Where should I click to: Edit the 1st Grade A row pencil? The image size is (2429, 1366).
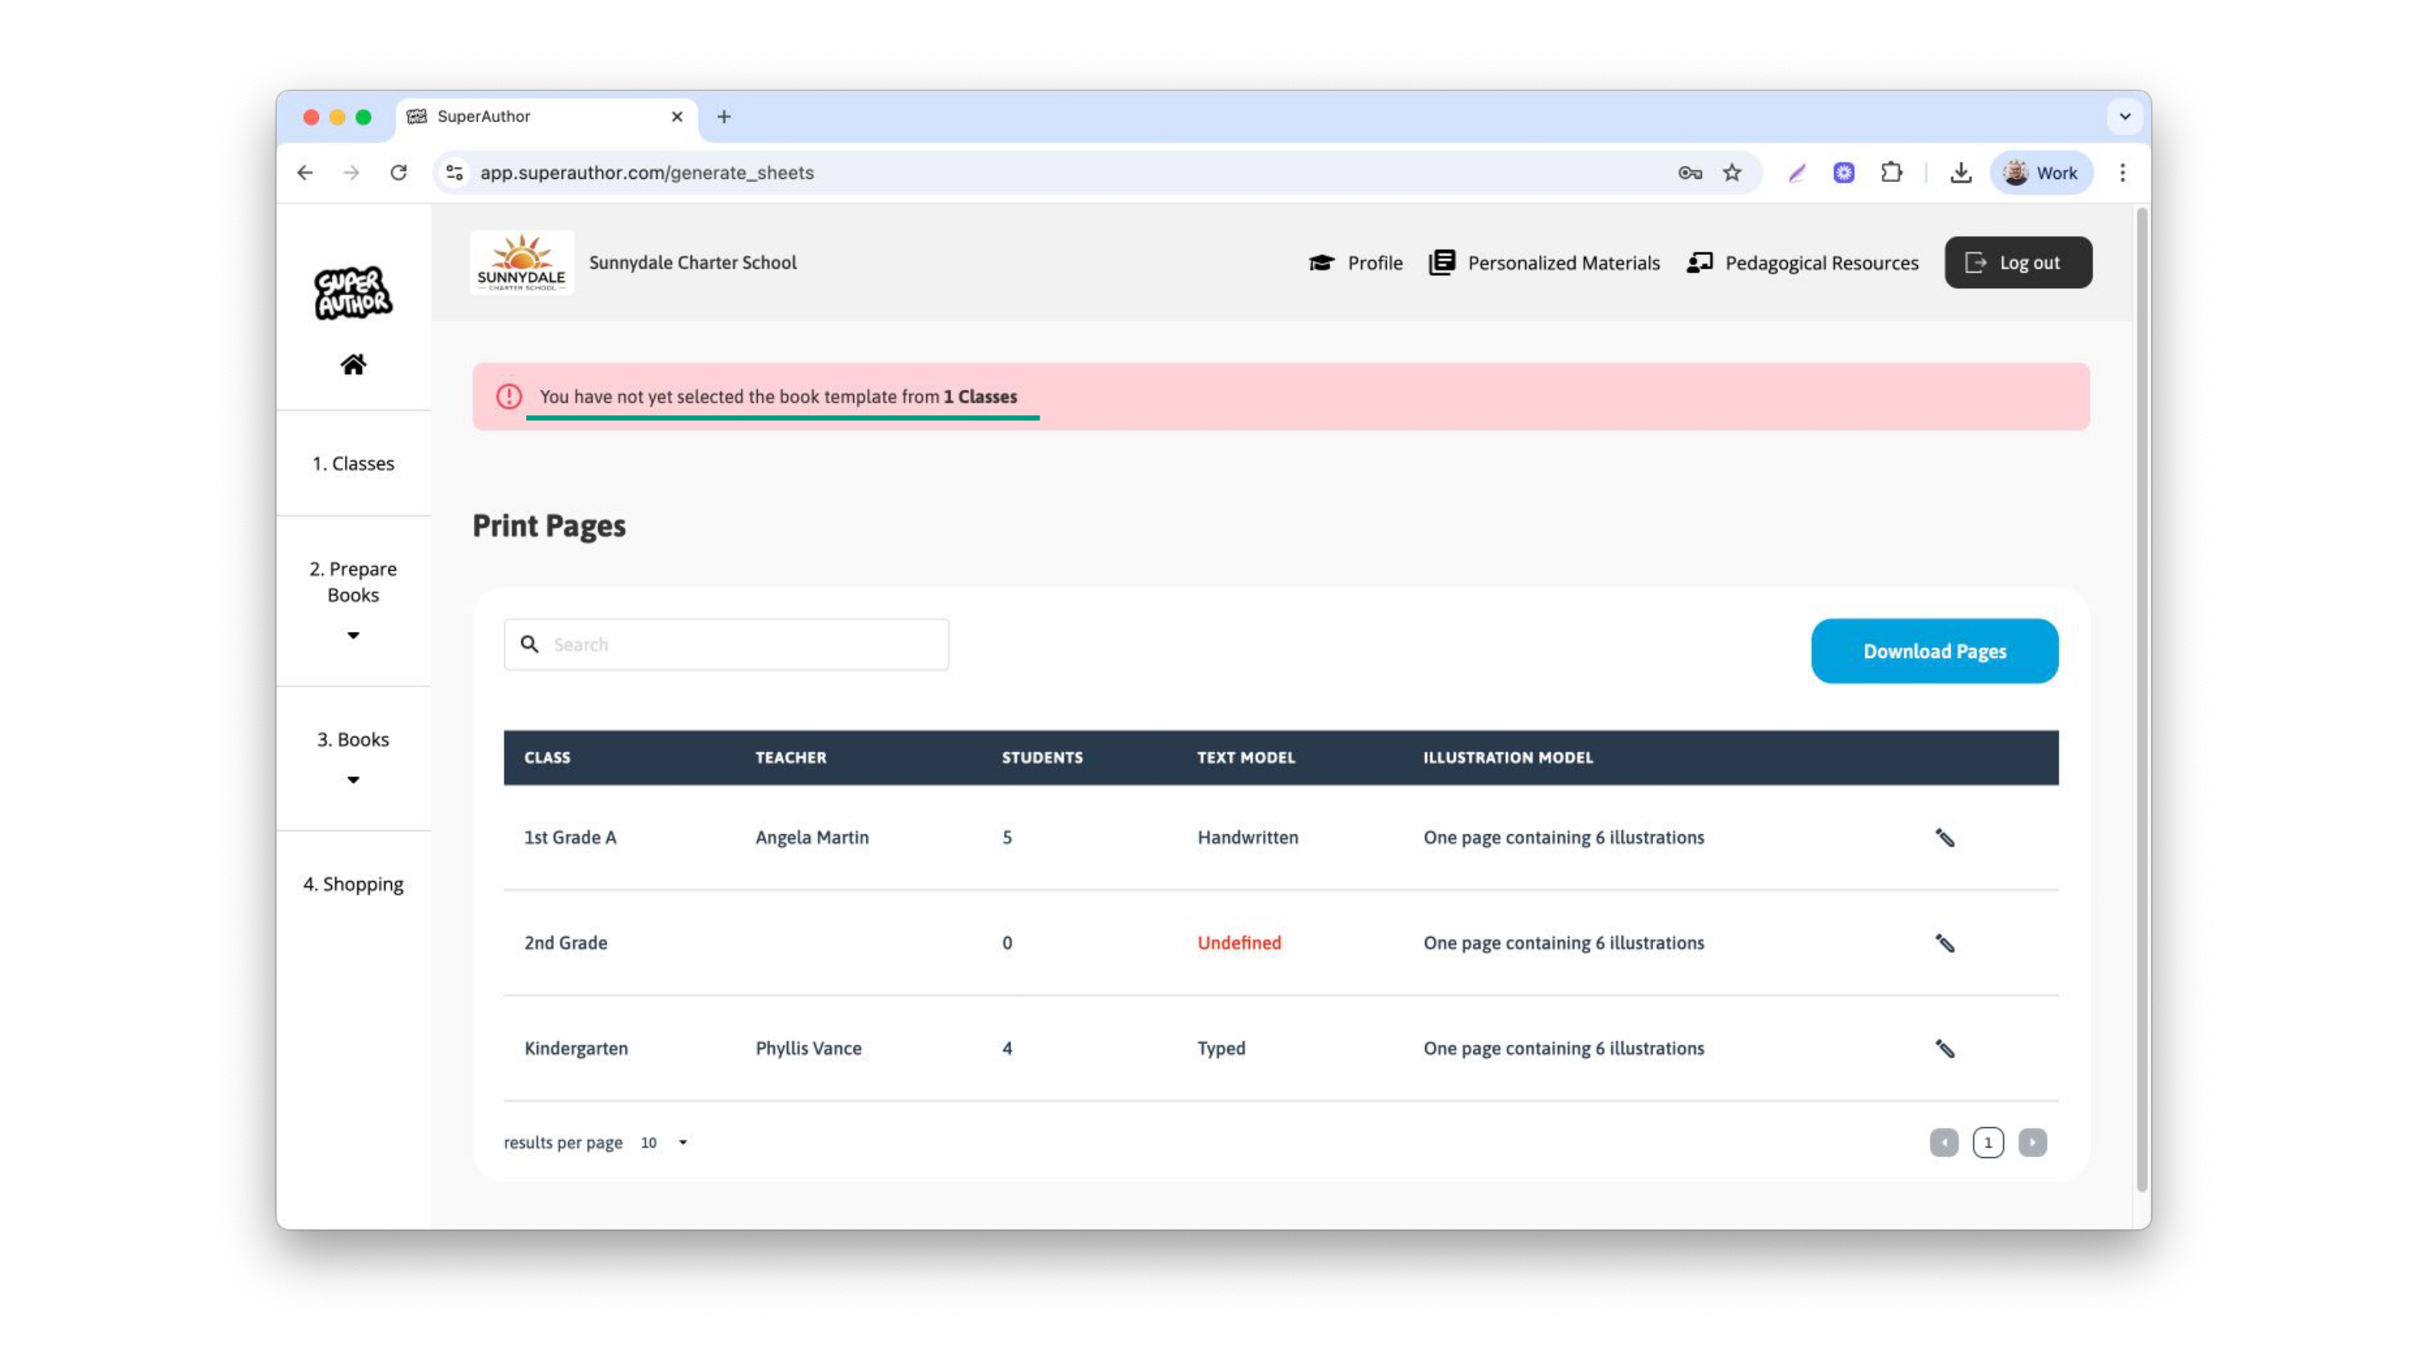click(x=1944, y=837)
